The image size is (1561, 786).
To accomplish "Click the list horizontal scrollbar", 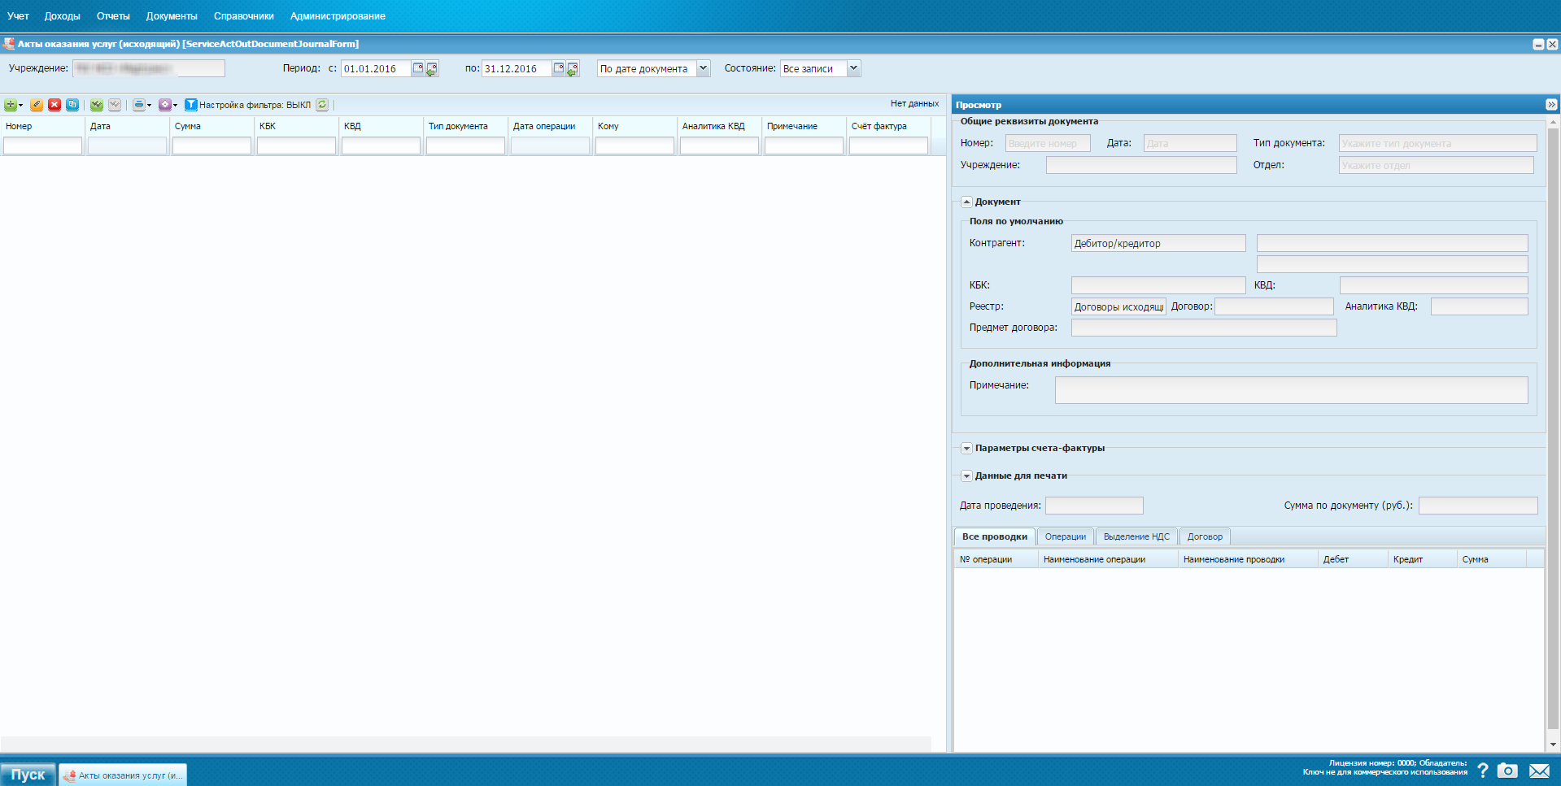I will tap(466, 744).
